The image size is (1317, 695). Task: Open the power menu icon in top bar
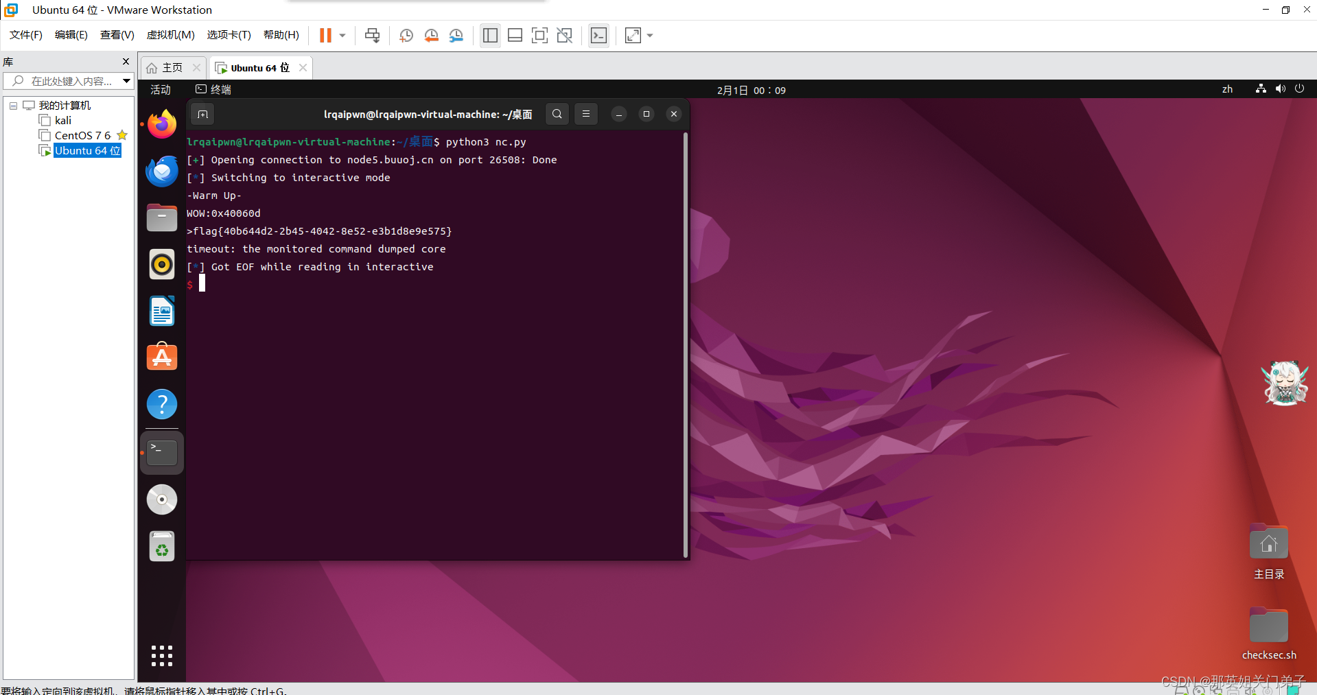pyautogui.click(x=1299, y=89)
